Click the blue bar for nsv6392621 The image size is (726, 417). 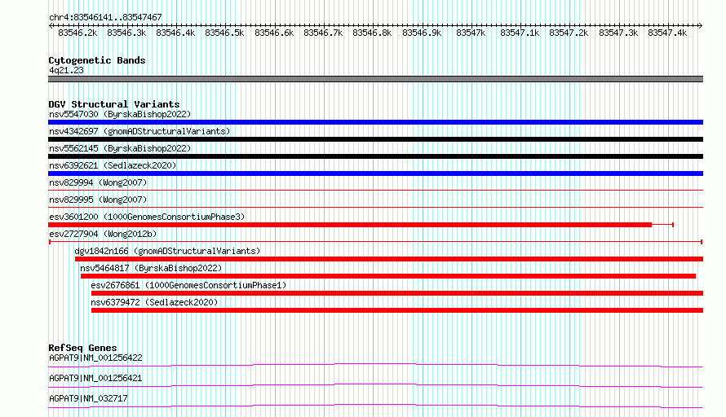coord(375,173)
